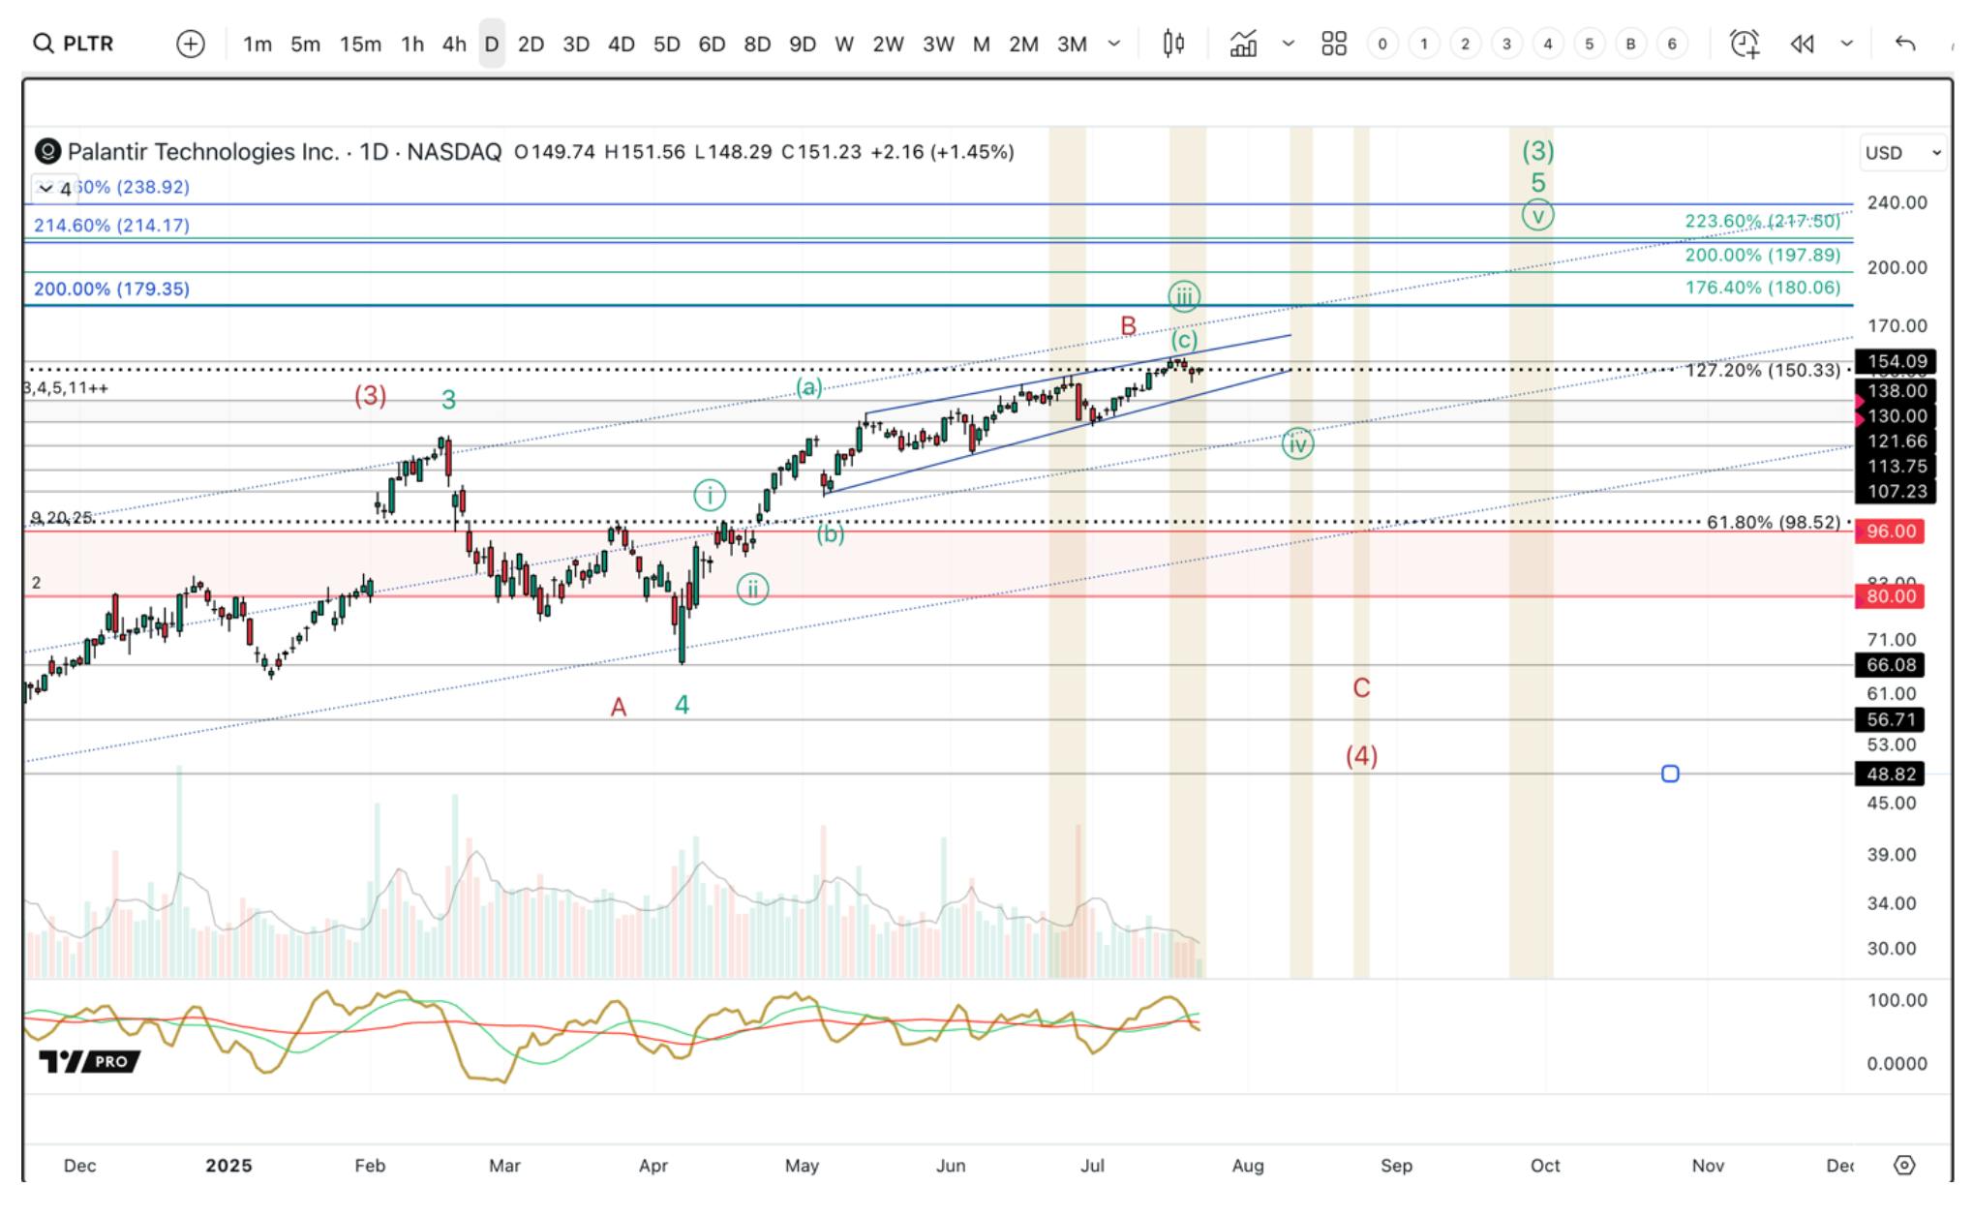Screen dimensions: 1973x1216
Task: Toggle the circled B quick slot
Action: 1630,44
